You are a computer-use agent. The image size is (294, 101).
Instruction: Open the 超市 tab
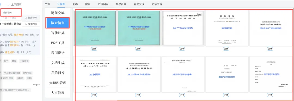point(75,4)
